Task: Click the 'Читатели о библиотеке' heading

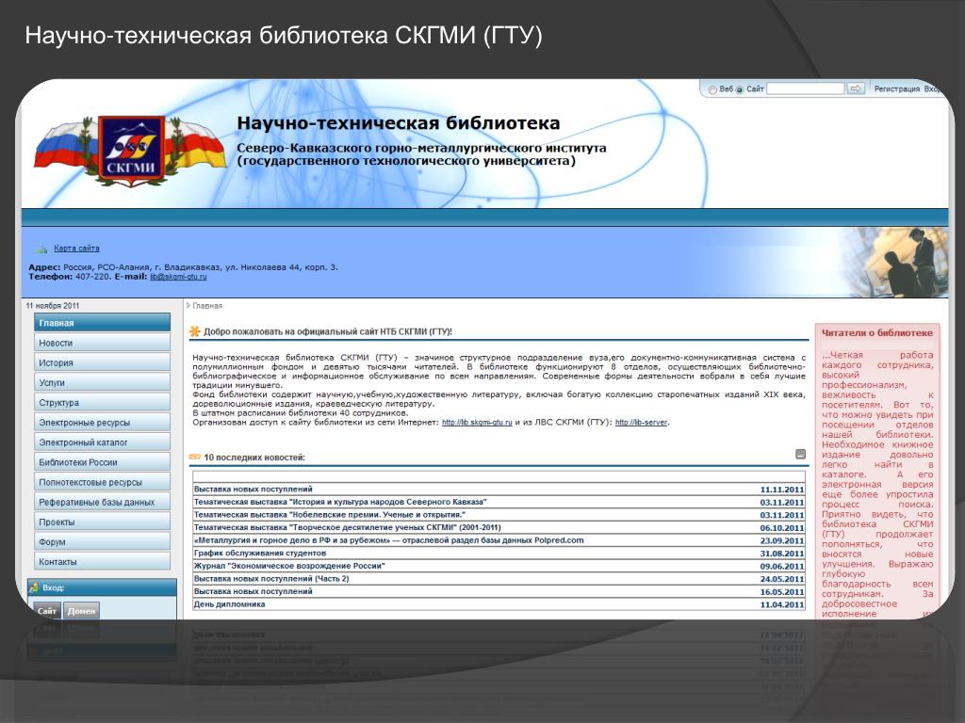Action: 877,332
